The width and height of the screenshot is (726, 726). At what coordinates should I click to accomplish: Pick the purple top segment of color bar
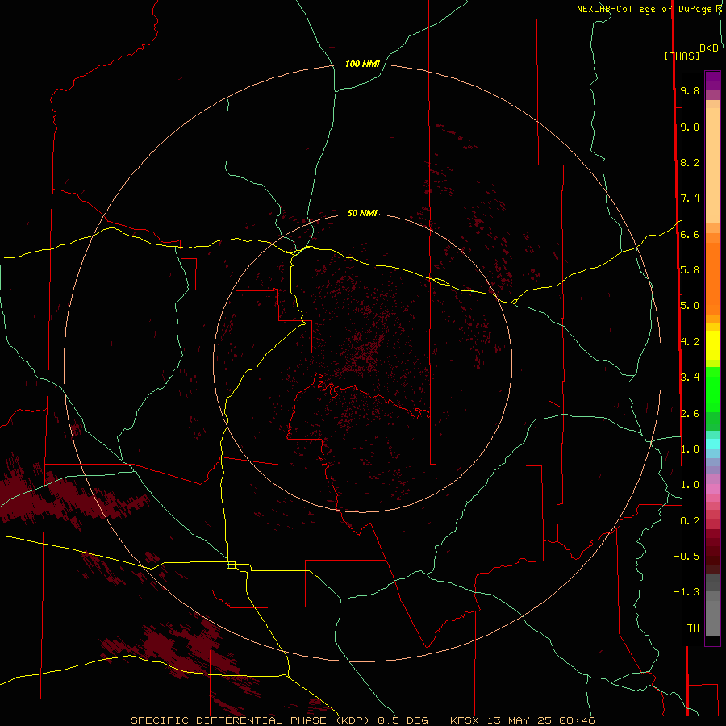[x=712, y=81]
